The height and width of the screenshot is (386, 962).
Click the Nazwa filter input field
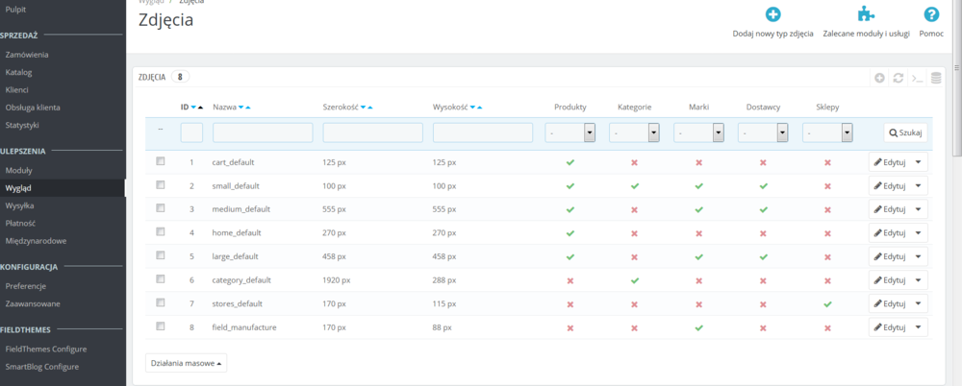click(263, 133)
